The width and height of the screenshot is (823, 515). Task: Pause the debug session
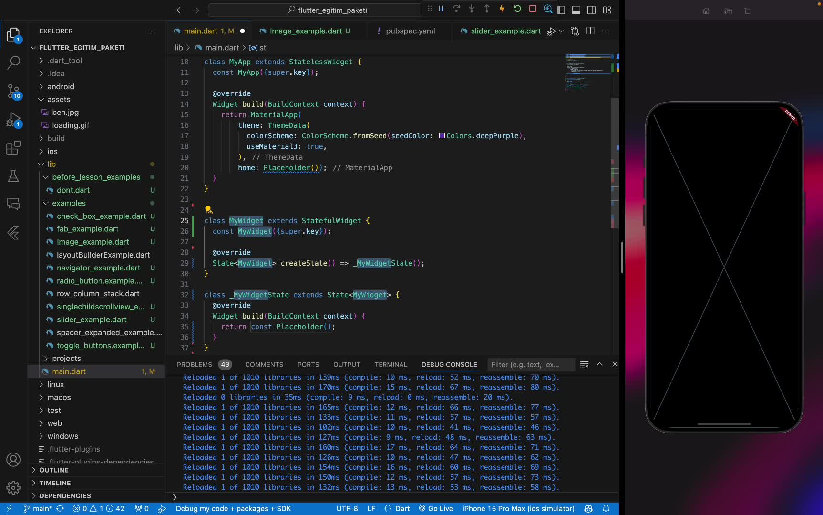point(441,9)
